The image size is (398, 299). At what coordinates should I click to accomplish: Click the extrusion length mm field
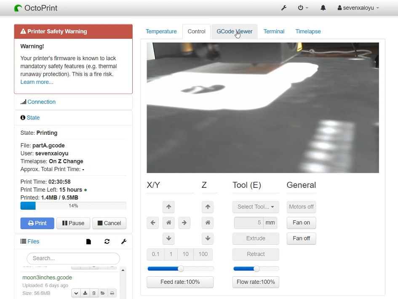[249, 223]
